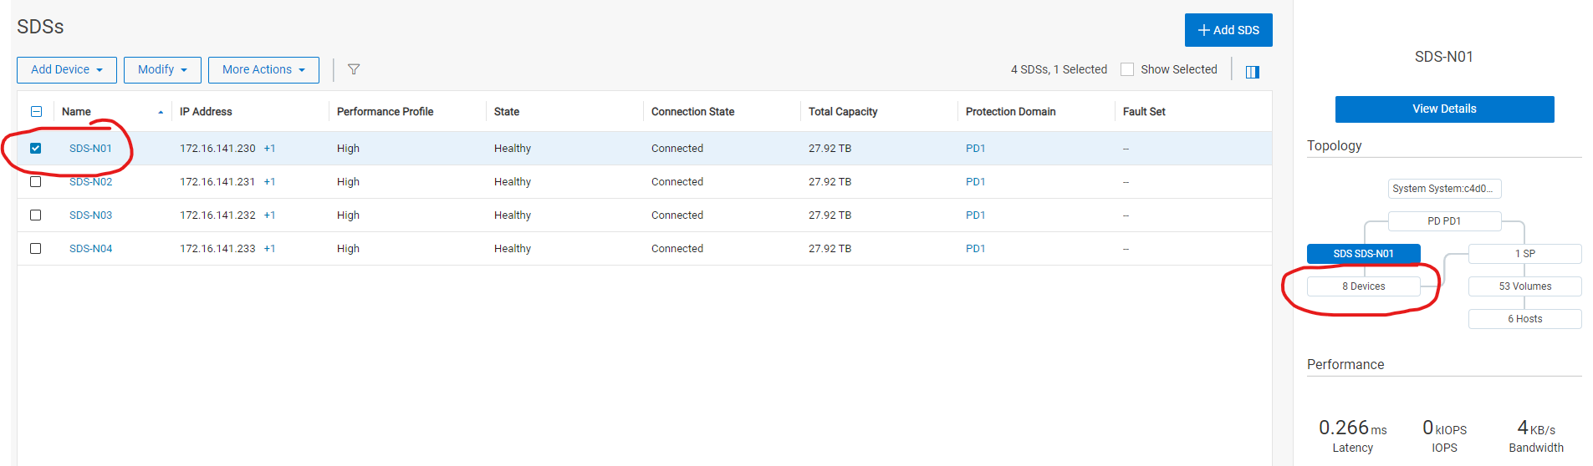Click PD1 link in SDS-N01 row
Screen dimensions: 1593x466
coord(975,149)
